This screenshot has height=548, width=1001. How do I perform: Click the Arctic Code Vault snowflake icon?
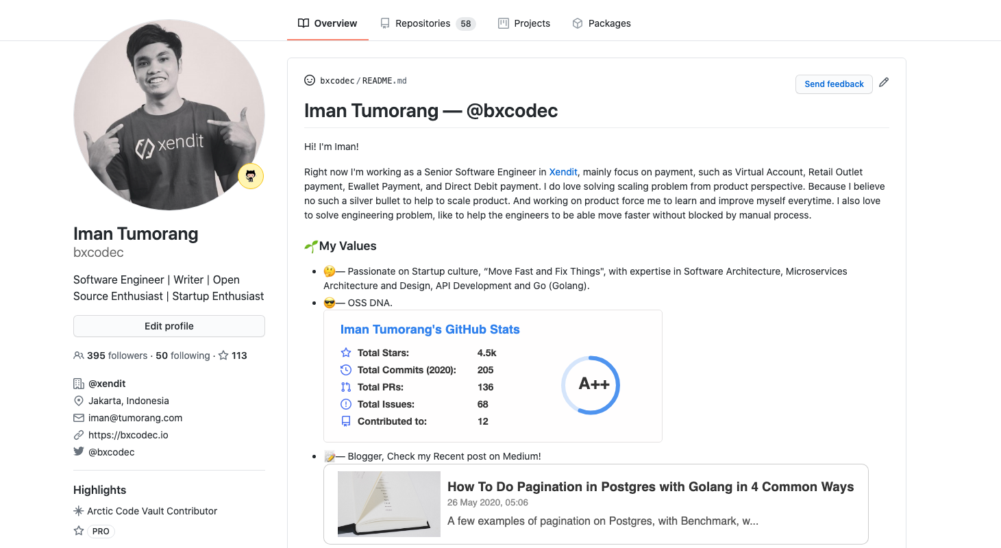(x=79, y=511)
